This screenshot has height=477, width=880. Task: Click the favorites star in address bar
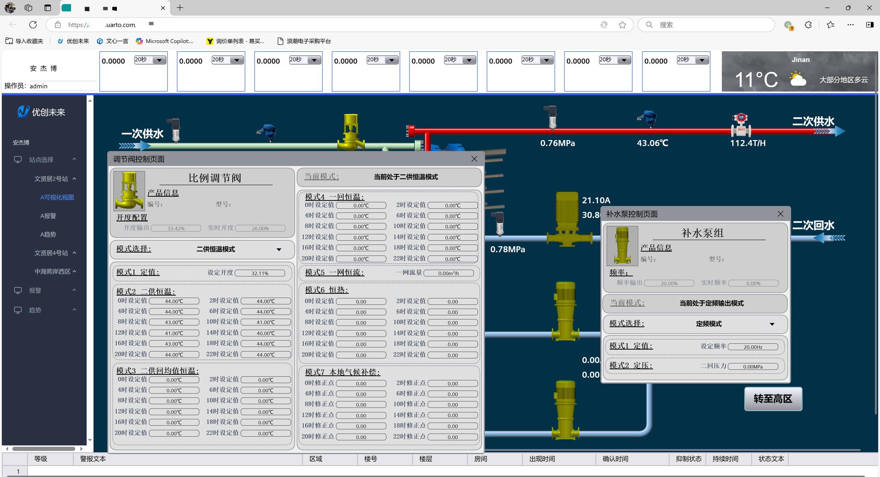(622, 25)
